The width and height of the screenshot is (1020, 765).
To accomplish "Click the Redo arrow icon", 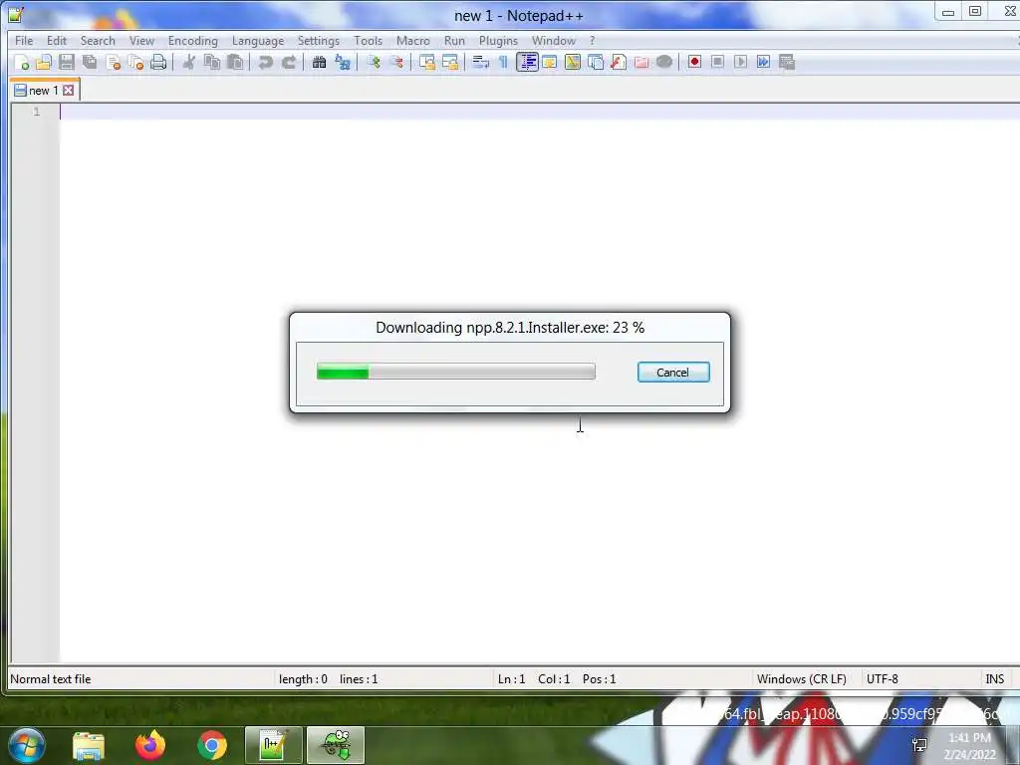I will (289, 63).
